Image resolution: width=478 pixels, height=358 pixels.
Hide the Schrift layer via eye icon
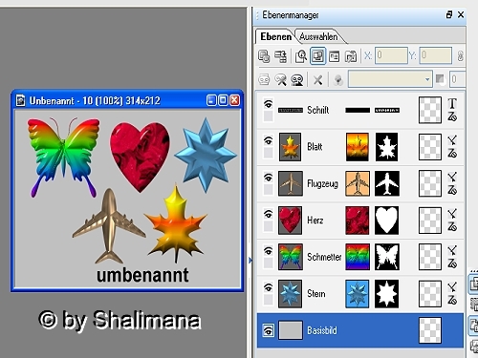(269, 104)
